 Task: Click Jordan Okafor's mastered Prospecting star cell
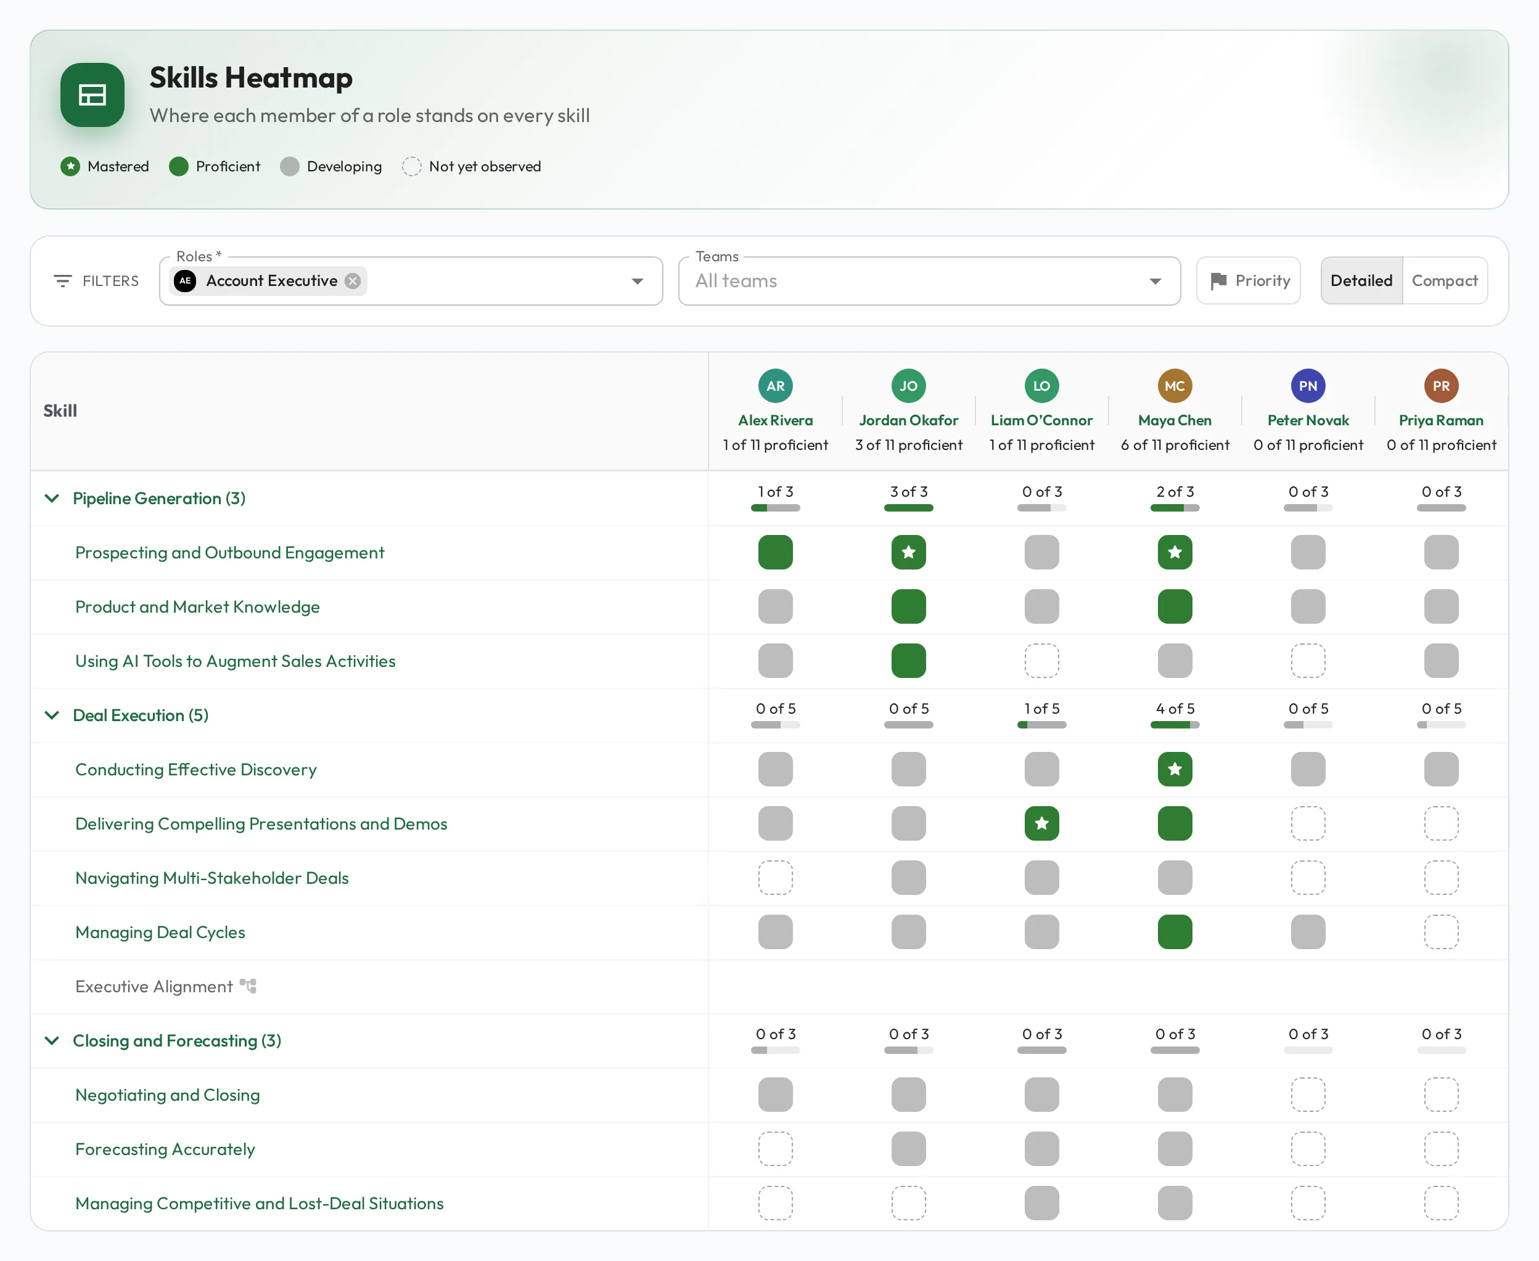(x=908, y=553)
